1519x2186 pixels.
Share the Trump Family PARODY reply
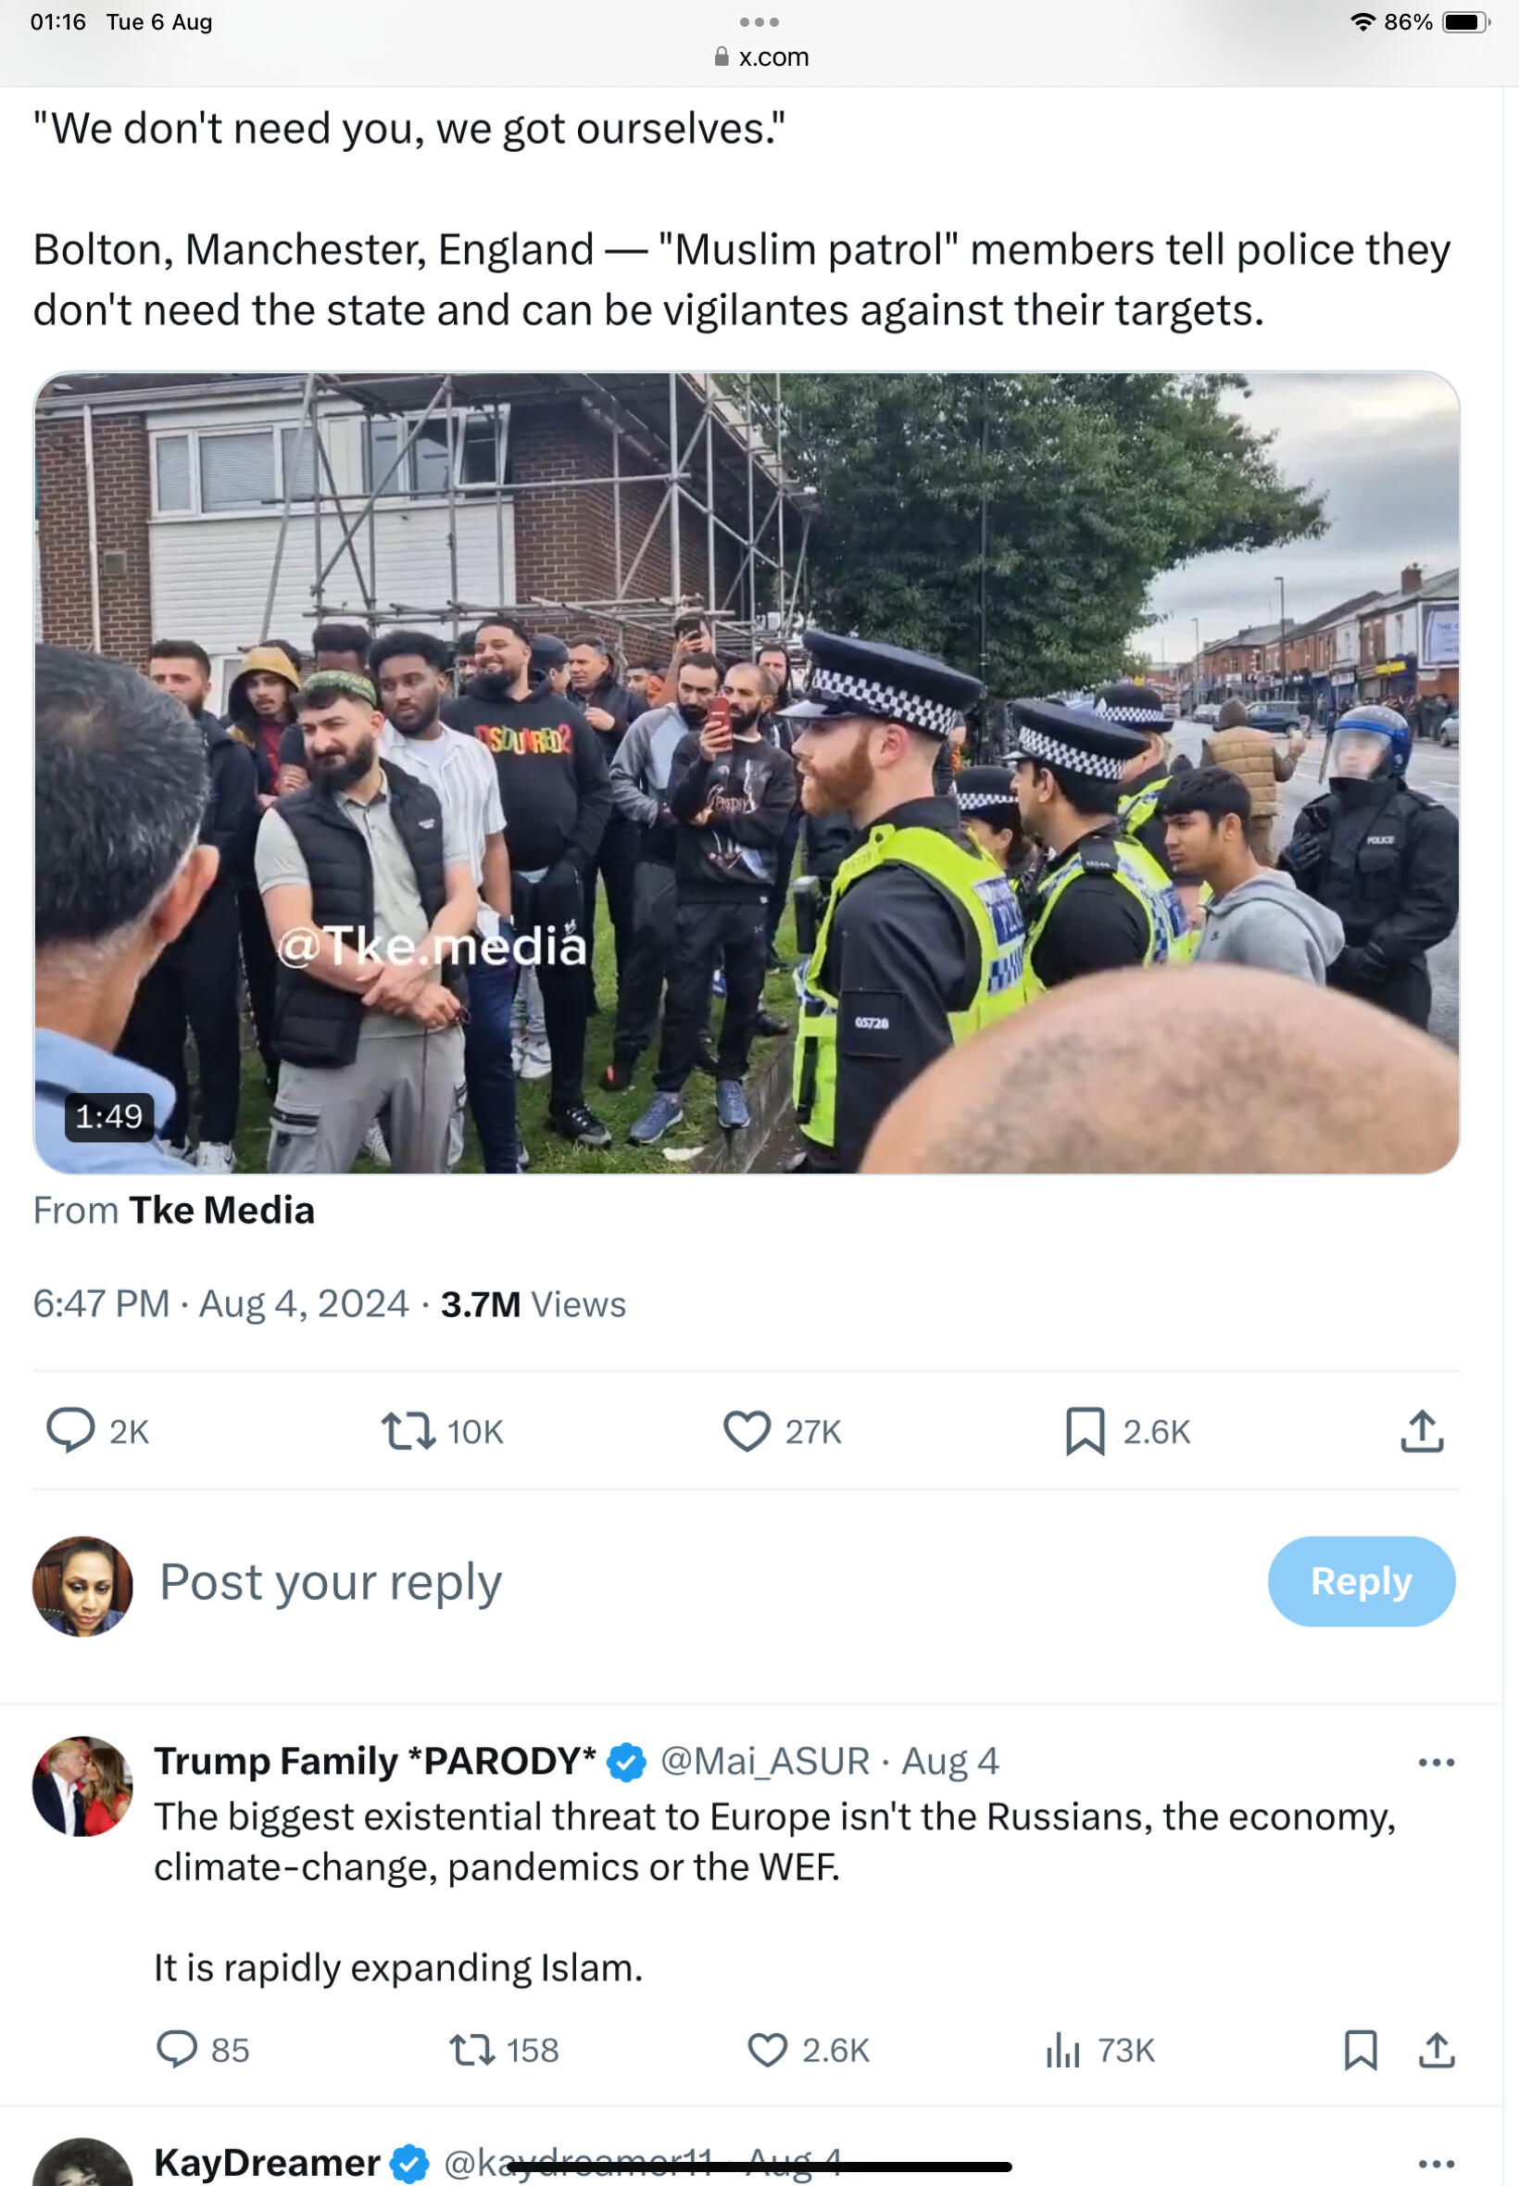coord(1437,2049)
